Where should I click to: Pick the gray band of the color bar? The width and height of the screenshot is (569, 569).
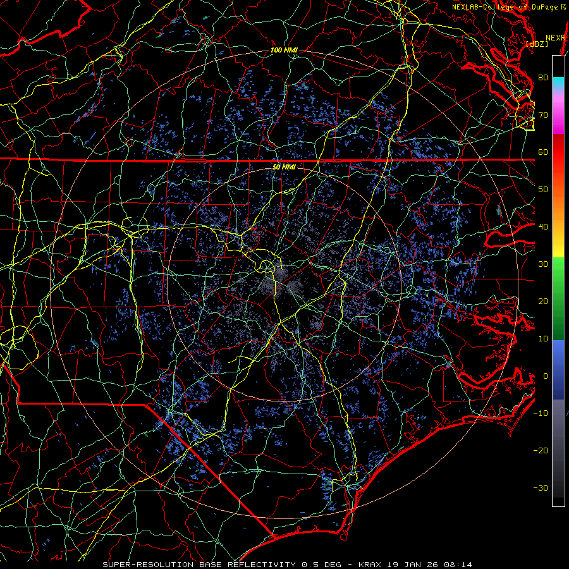click(558, 448)
